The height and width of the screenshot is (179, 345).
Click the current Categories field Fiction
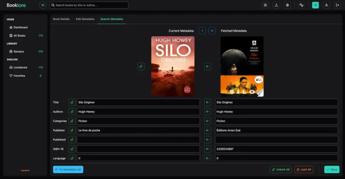138,121
